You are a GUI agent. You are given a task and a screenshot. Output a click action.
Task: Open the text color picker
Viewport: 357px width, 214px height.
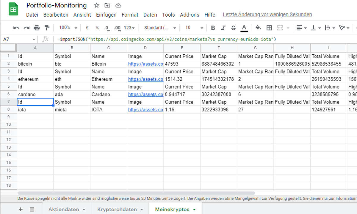pyautogui.click(x=244, y=28)
